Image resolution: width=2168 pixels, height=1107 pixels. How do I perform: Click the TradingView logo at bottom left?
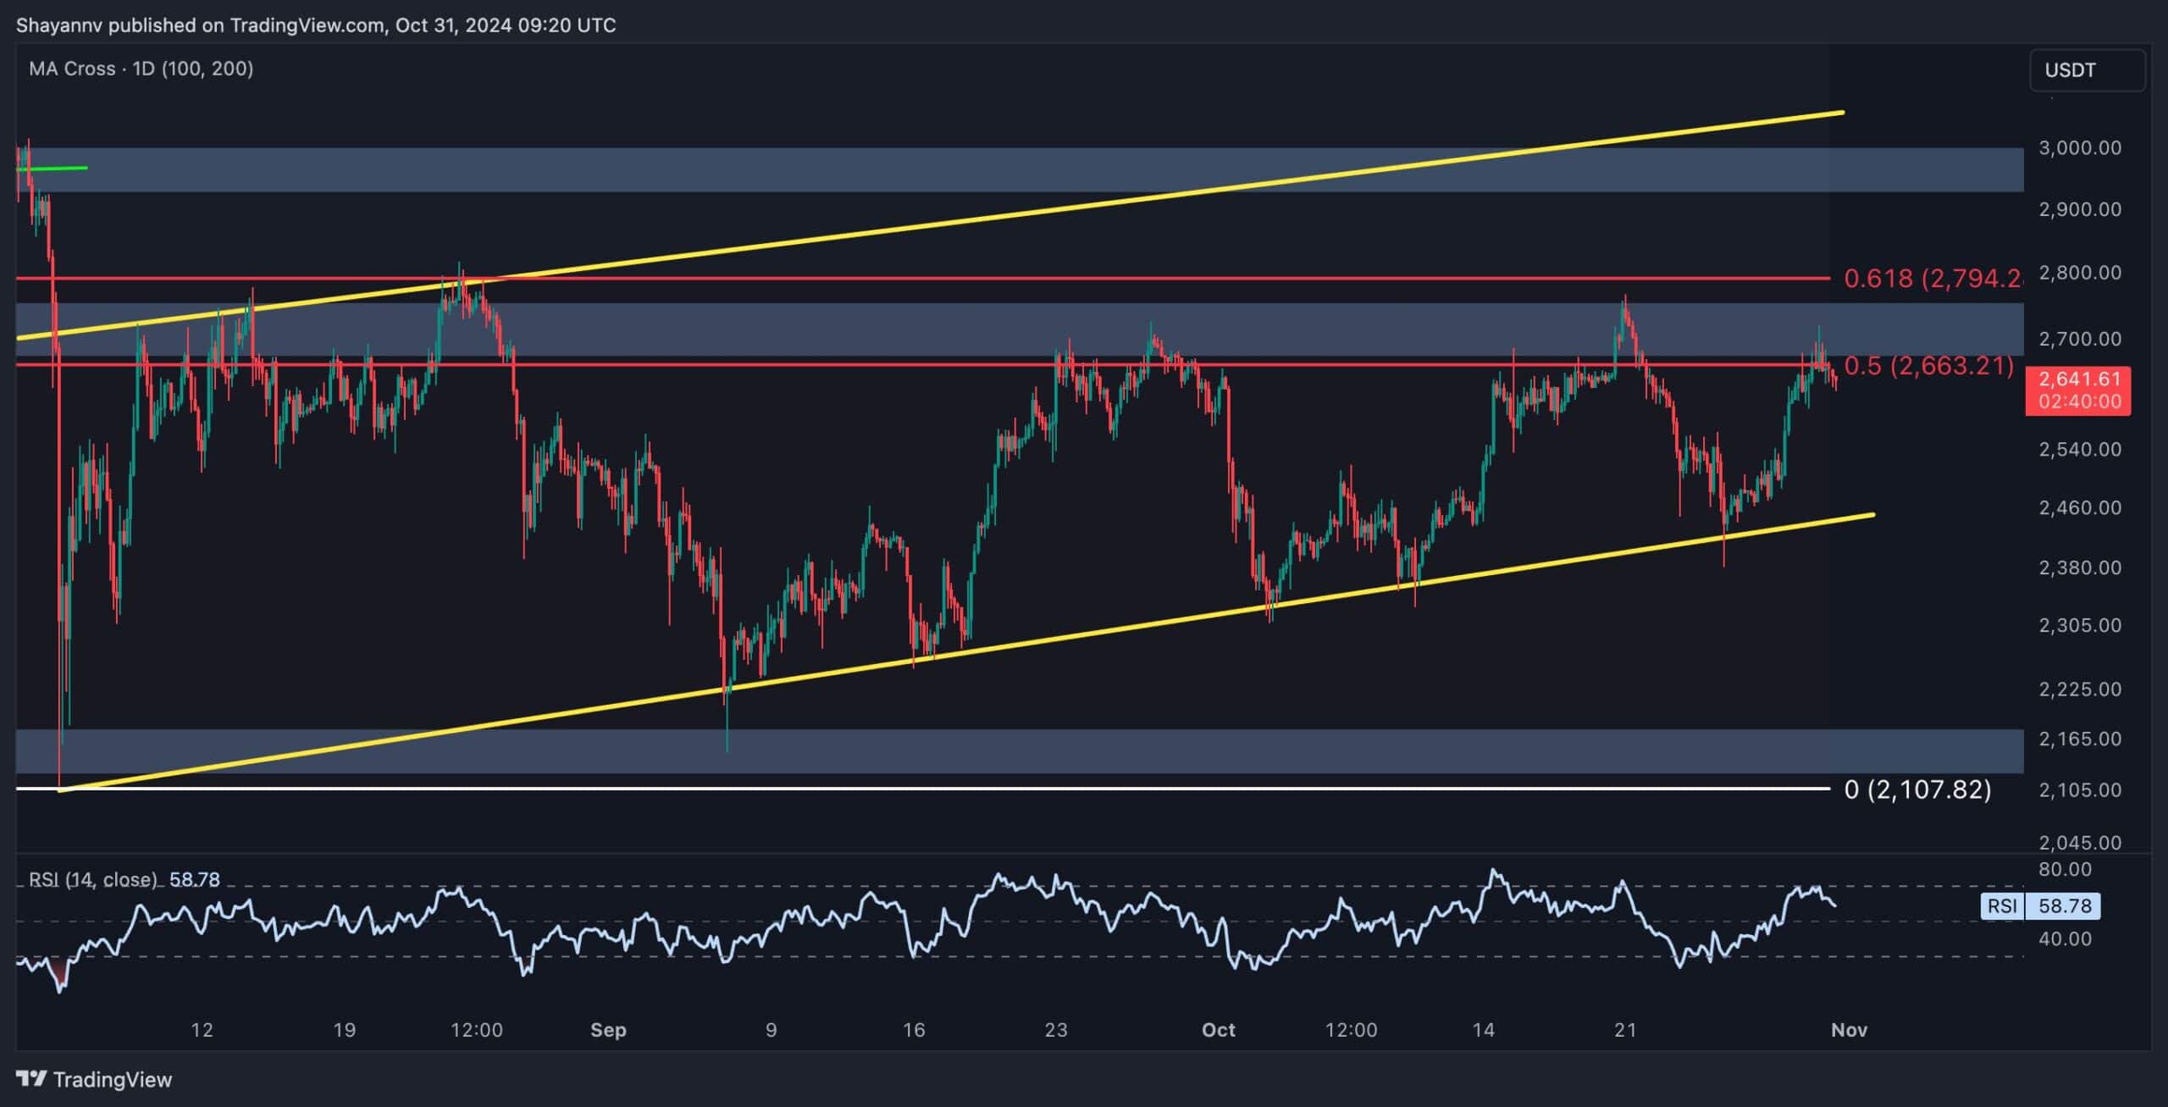94,1079
